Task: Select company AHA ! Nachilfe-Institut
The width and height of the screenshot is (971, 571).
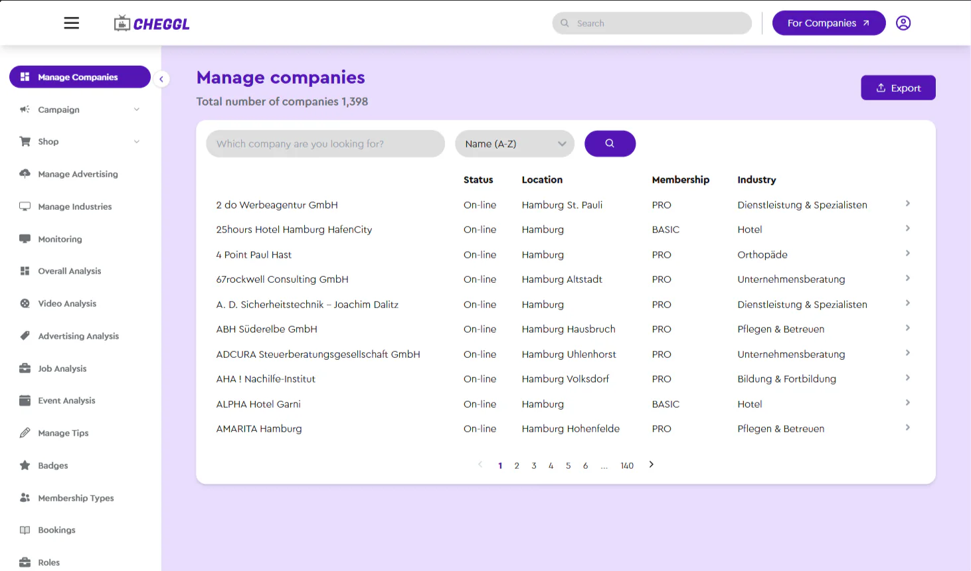Action: point(266,379)
